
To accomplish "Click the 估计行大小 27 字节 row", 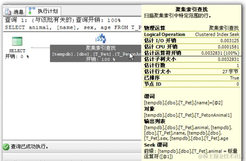I will pyautogui.click(x=192, y=72).
